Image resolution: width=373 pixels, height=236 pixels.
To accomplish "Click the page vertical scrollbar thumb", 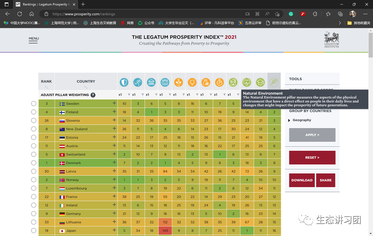I will (x=370, y=45).
